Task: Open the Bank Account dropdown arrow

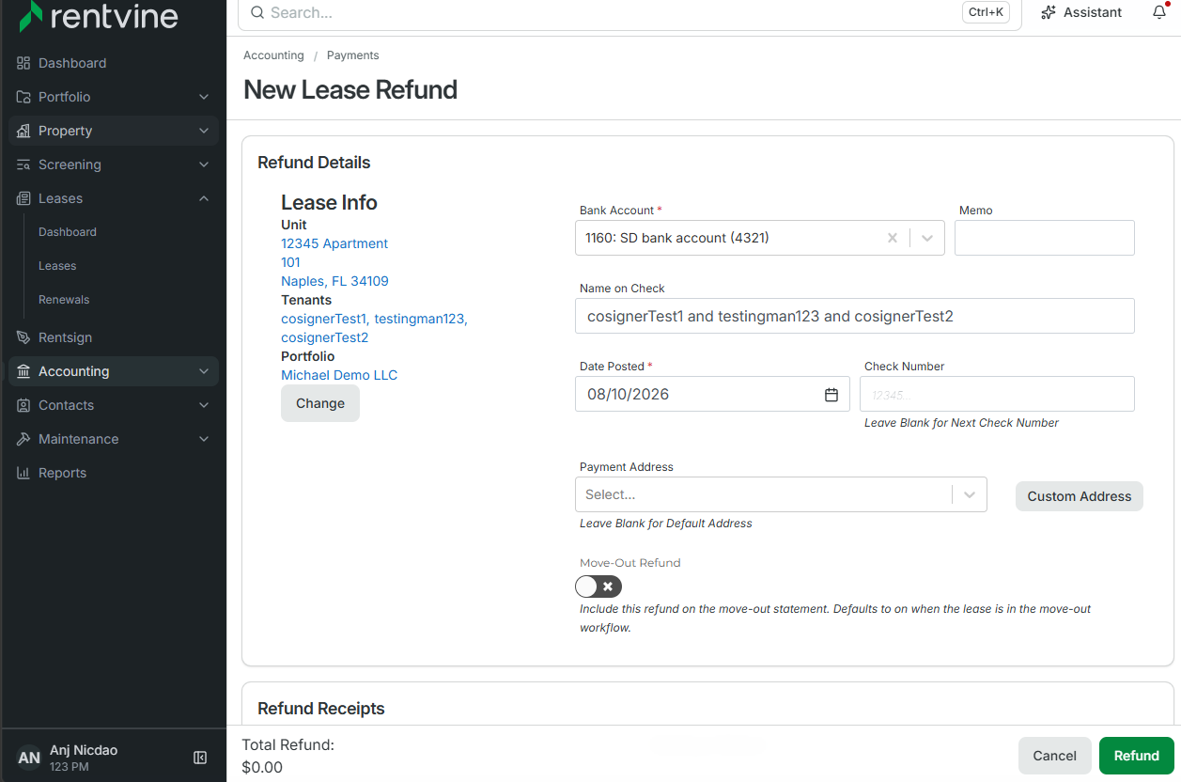Action: coord(927,239)
